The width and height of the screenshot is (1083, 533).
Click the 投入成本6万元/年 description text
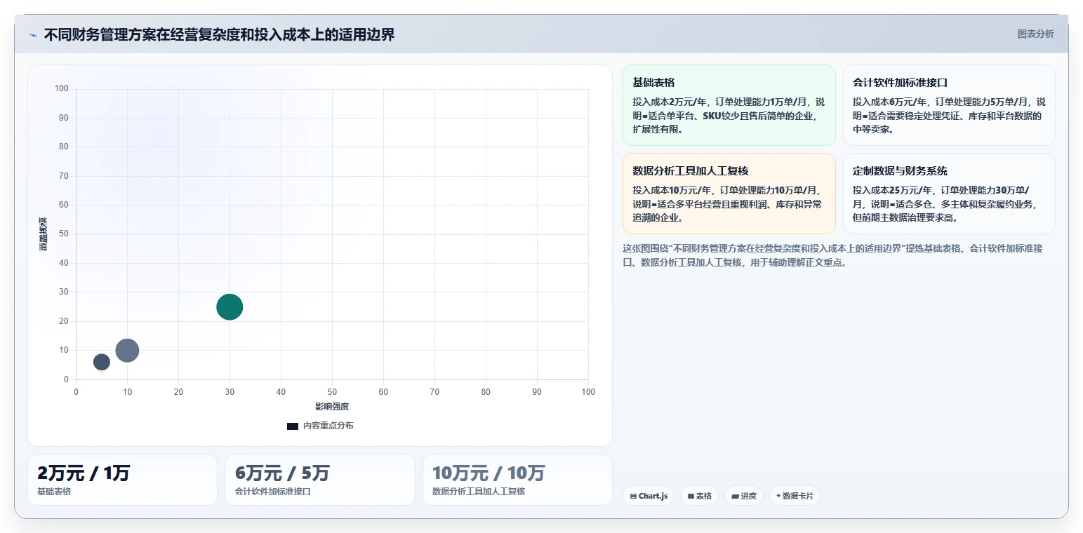point(949,116)
